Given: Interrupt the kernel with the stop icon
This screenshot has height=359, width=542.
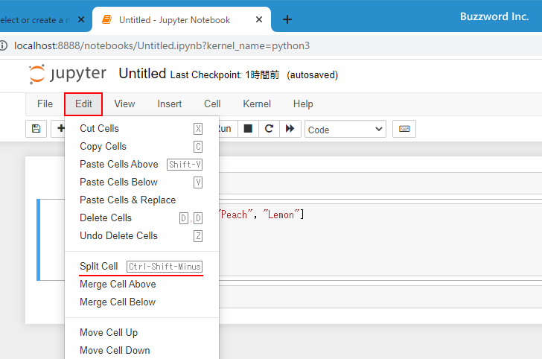Looking at the screenshot, I should [248, 129].
